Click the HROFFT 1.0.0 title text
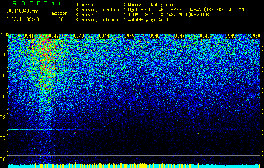 click(33, 3)
